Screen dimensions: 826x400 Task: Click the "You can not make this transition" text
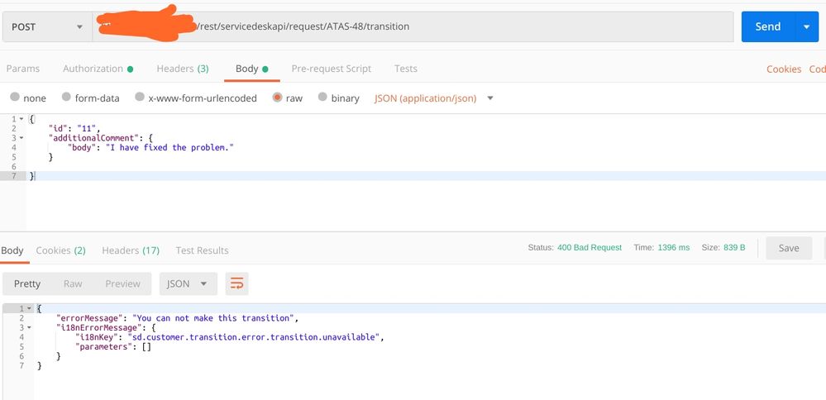(213, 318)
